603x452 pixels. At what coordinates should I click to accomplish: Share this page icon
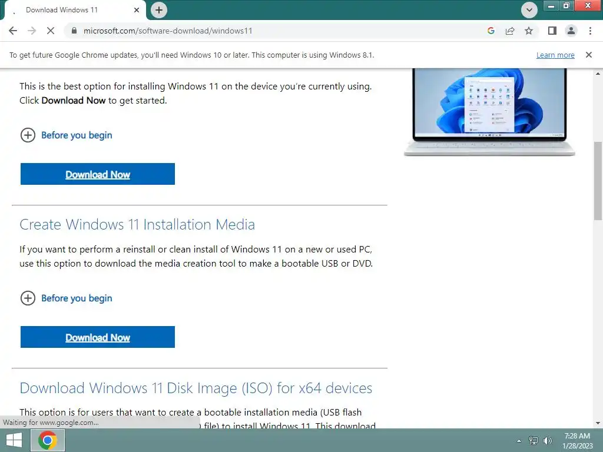pyautogui.click(x=510, y=31)
